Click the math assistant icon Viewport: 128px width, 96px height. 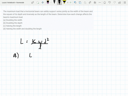[x=95, y=2]
